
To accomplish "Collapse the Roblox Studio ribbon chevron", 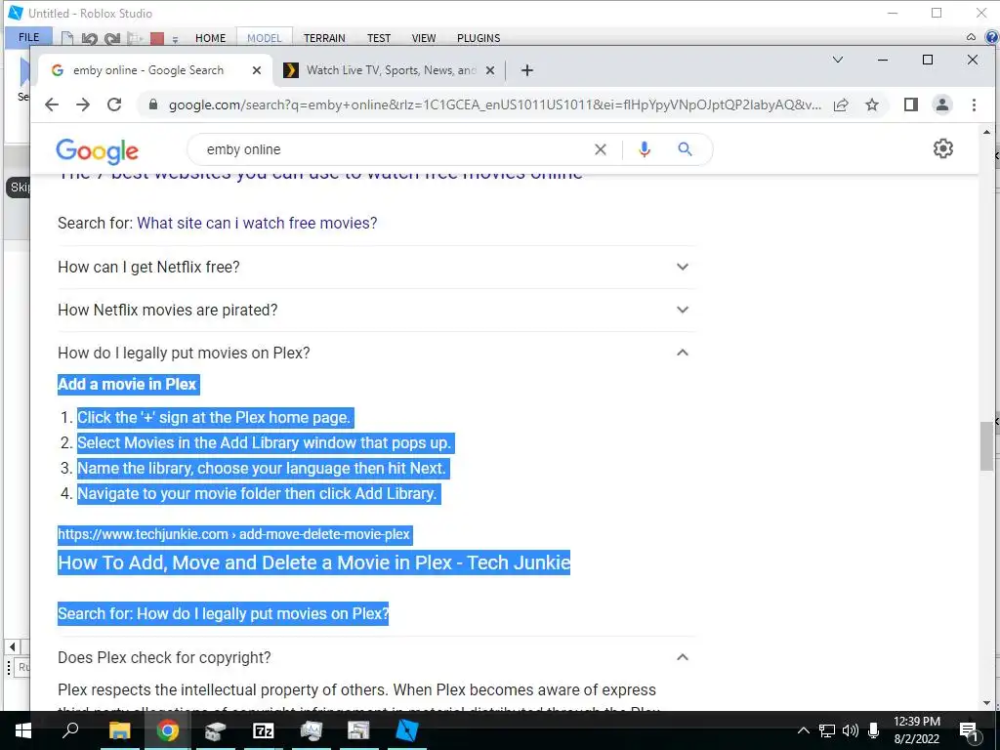I will [971, 37].
